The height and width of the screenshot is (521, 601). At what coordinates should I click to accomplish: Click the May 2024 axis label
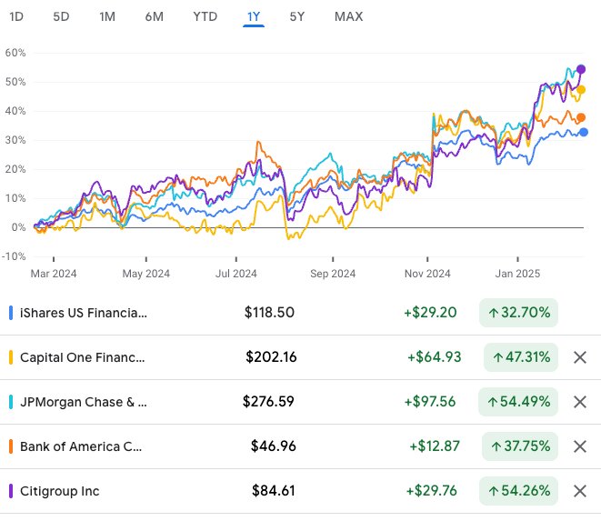click(146, 274)
